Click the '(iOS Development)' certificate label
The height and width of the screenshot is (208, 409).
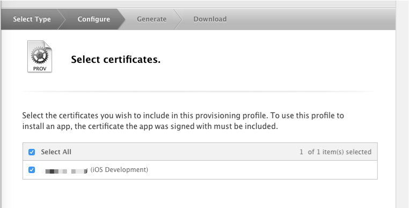point(119,170)
